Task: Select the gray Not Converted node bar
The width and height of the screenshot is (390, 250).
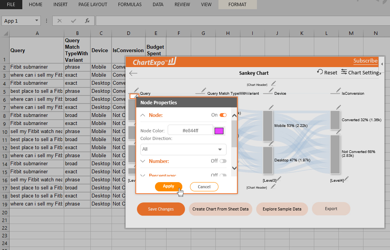Action: pos(335,154)
